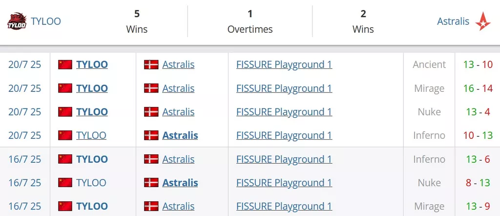Open FISSURE Playground 1 link for 13-9 Mirage
500x216 pixels.
click(284, 206)
